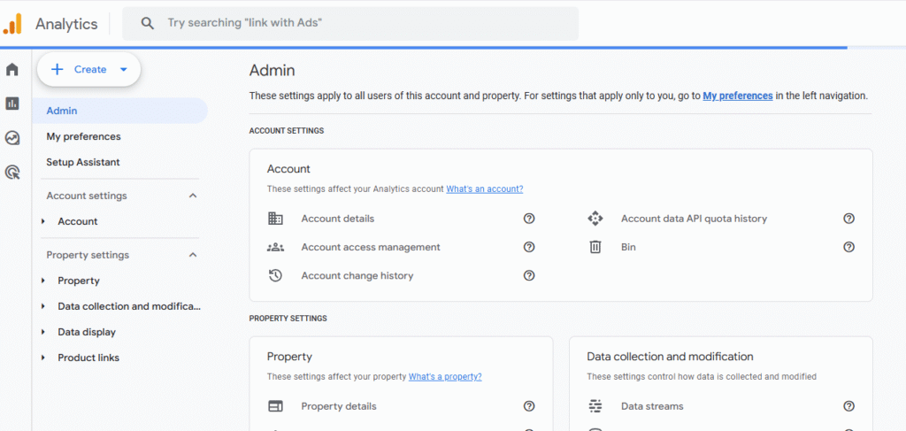Click the Property details card icon
Screen dimensions: 906x431
[276, 406]
